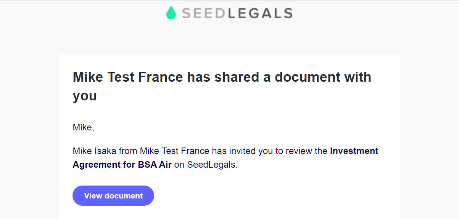Click the word "you" on the heading's second line
Viewport: 459px width, 219px height.
point(85,96)
